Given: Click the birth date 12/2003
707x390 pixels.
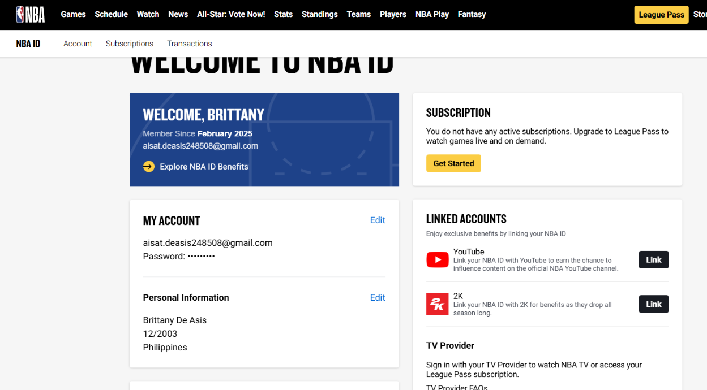Looking at the screenshot, I should (x=160, y=334).
